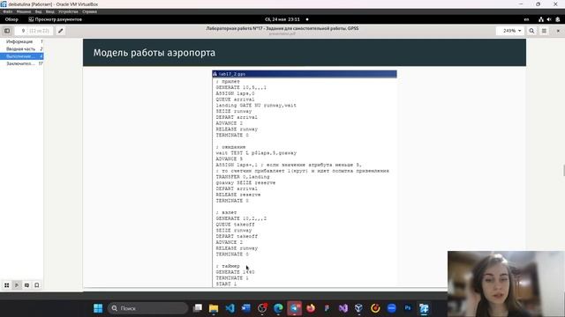The image size is (565, 317).
Task: Select the Информация outline entry
Action: pos(22,41)
